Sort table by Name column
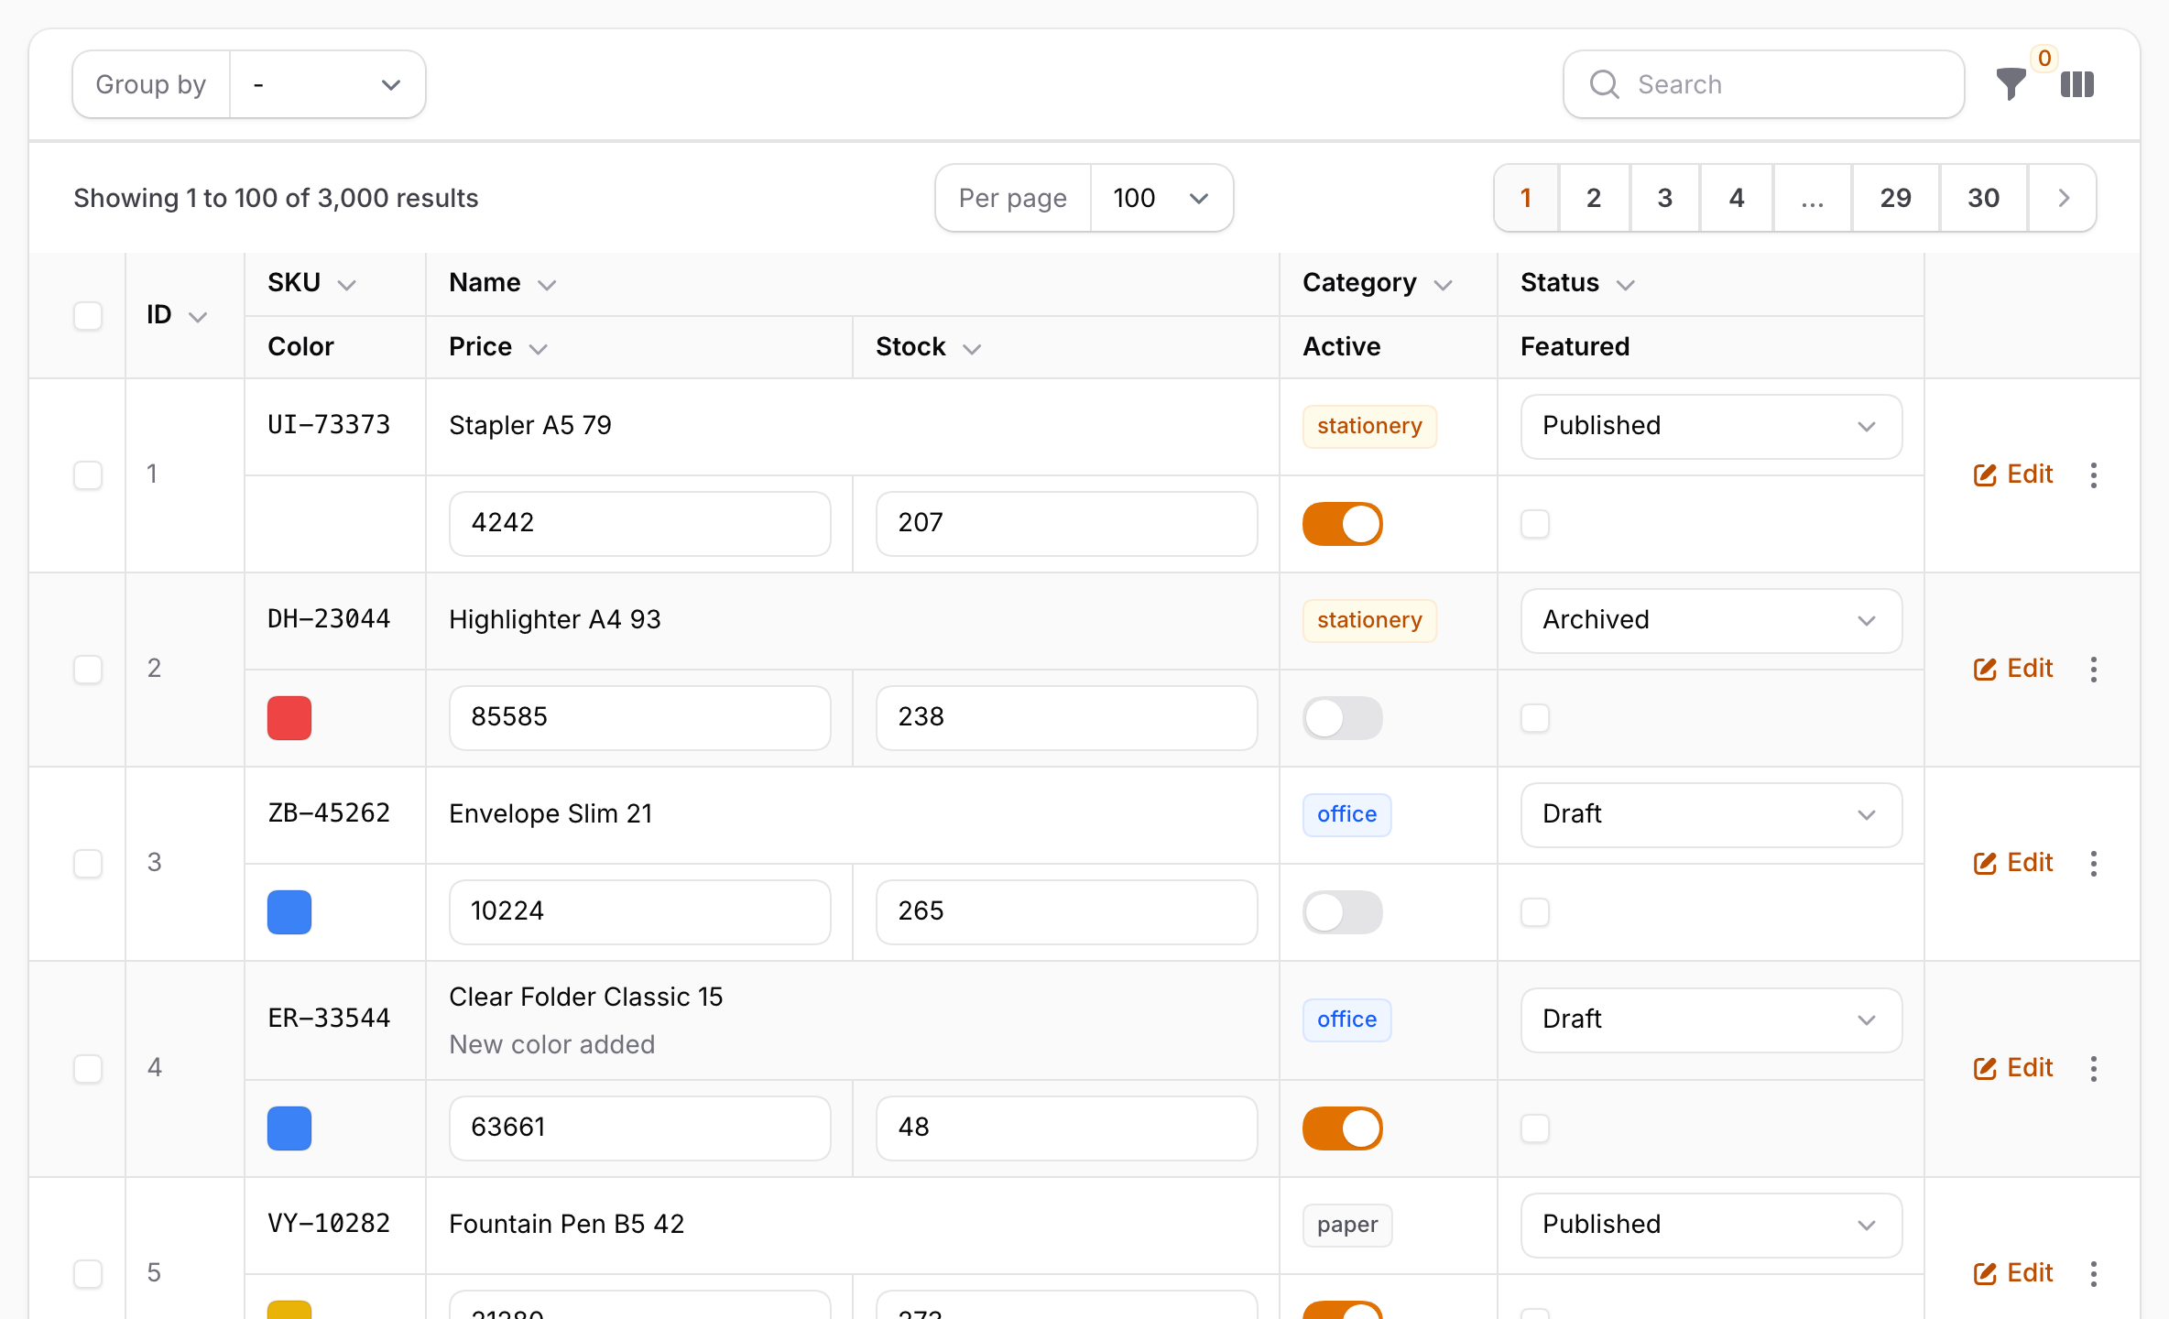Image resolution: width=2169 pixels, height=1319 pixels. click(503, 283)
